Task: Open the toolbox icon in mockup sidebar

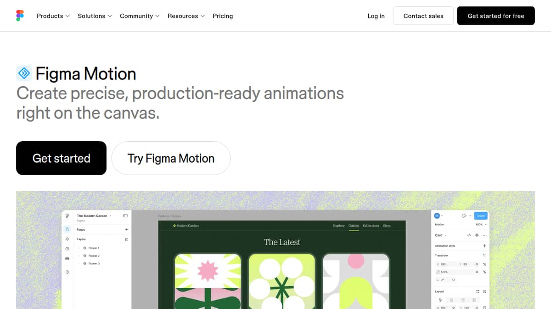Action: click(x=67, y=259)
